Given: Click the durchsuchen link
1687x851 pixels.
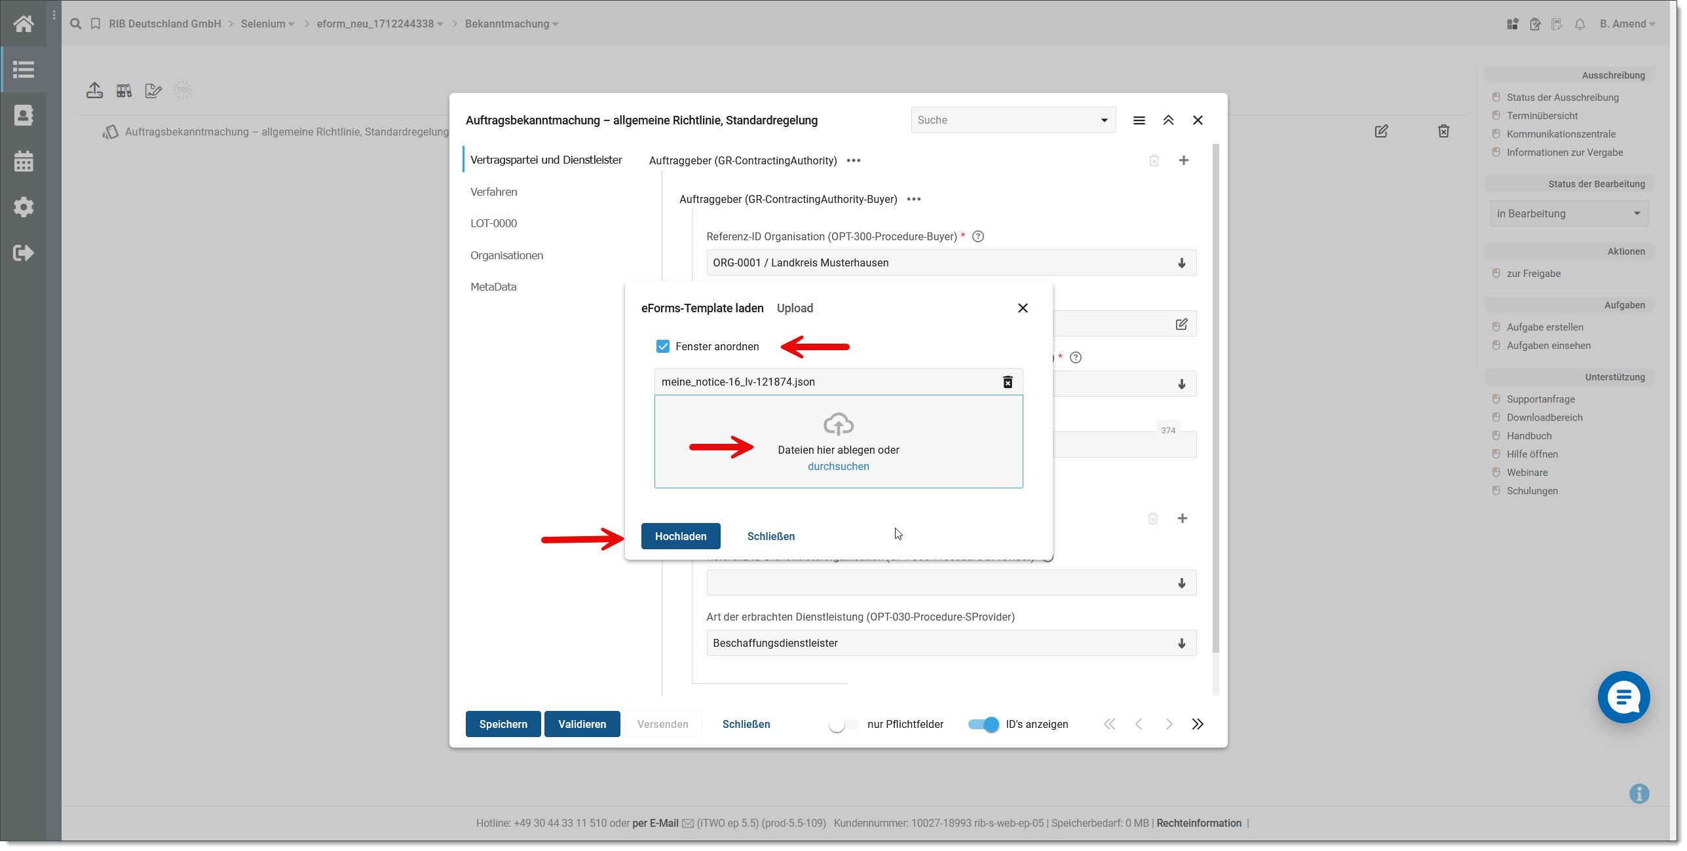Looking at the screenshot, I should point(839,466).
